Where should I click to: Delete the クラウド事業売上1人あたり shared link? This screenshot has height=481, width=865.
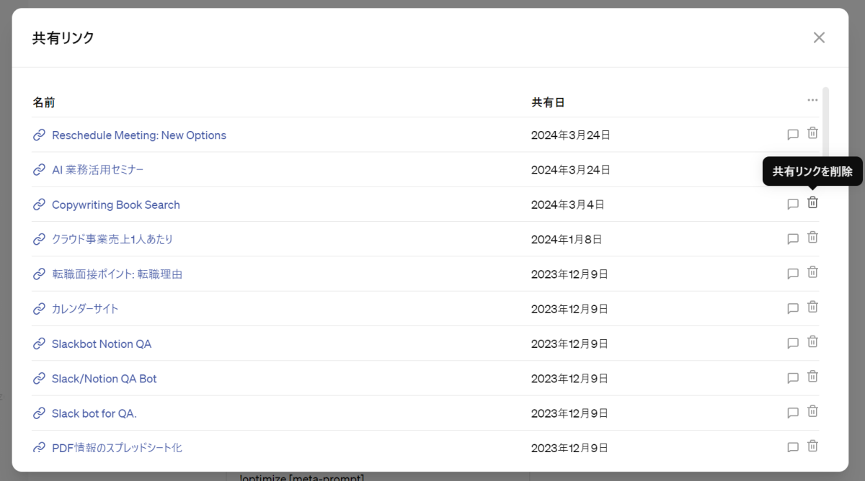pyautogui.click(x=812, y=237)
